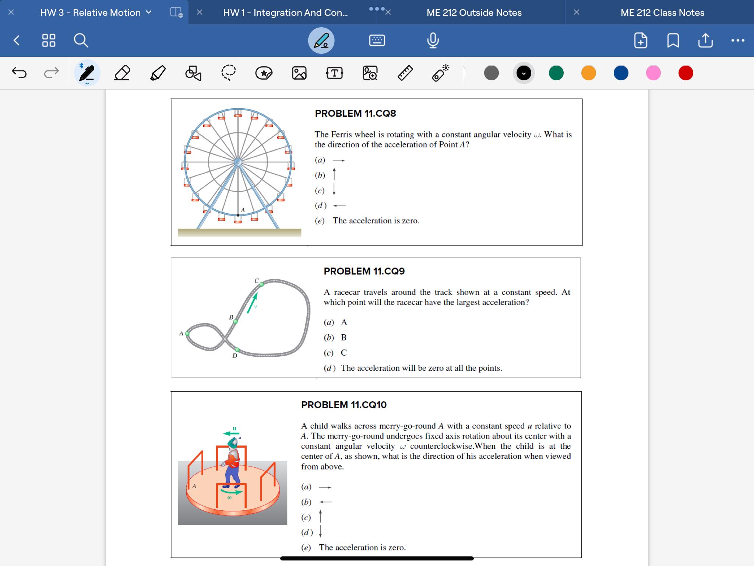Select the Text tool
754x566 pixels.
coord(334,73)
